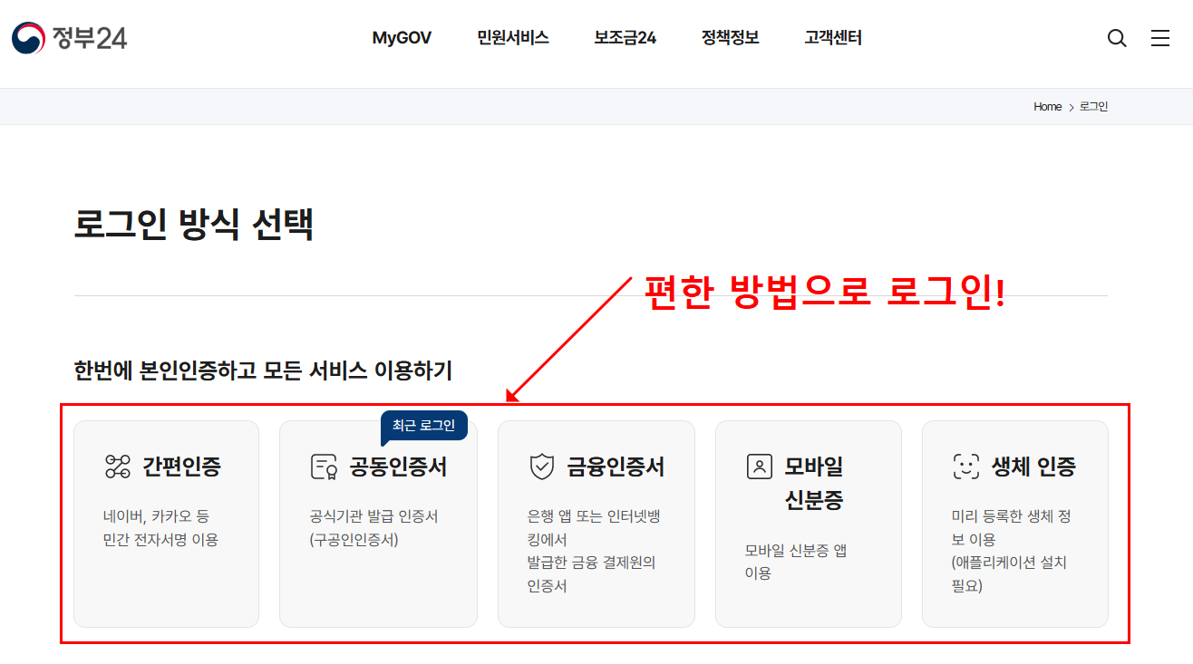Choose 간편인증 login method
The image size is (1193, 664).
point(166,524)
